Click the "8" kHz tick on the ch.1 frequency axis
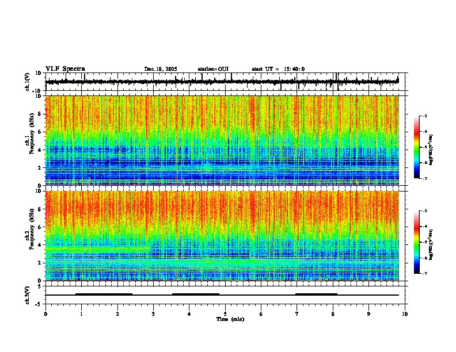The height and width of the screenshot is (352, 456). [40, 114]
